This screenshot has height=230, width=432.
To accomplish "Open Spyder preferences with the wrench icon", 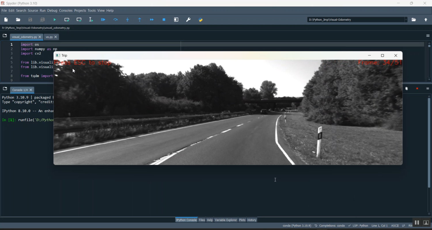I will [x=188, y=20].
